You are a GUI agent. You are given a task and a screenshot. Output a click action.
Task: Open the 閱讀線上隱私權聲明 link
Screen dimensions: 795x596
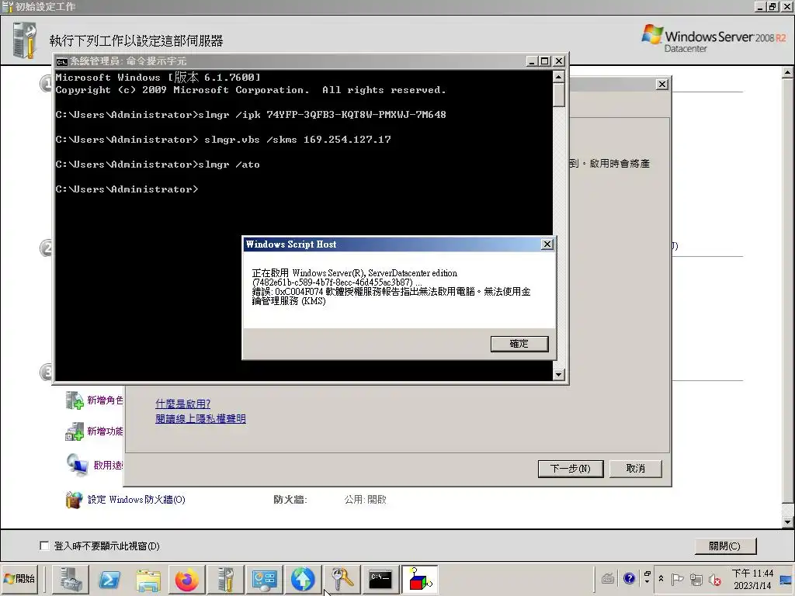pyautogui.click(x=200, y=418)
